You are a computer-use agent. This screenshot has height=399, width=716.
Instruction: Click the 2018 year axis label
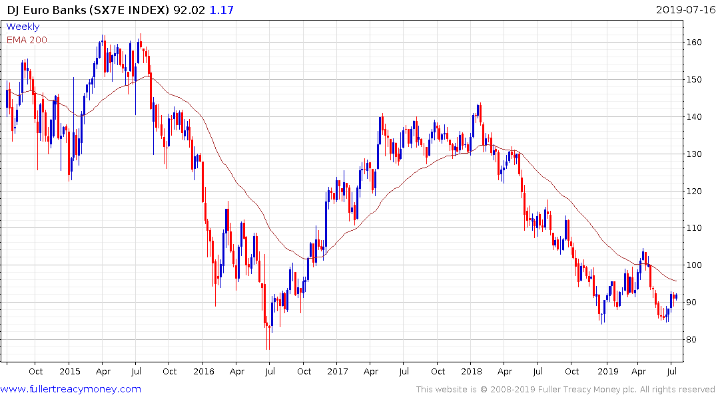[472, 371]
